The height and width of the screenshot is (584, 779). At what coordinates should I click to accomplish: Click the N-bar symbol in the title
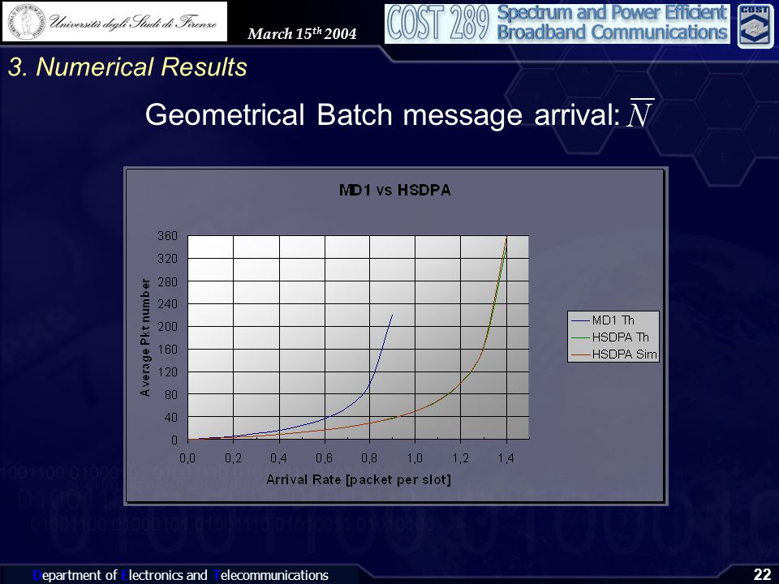pos(639,114)
